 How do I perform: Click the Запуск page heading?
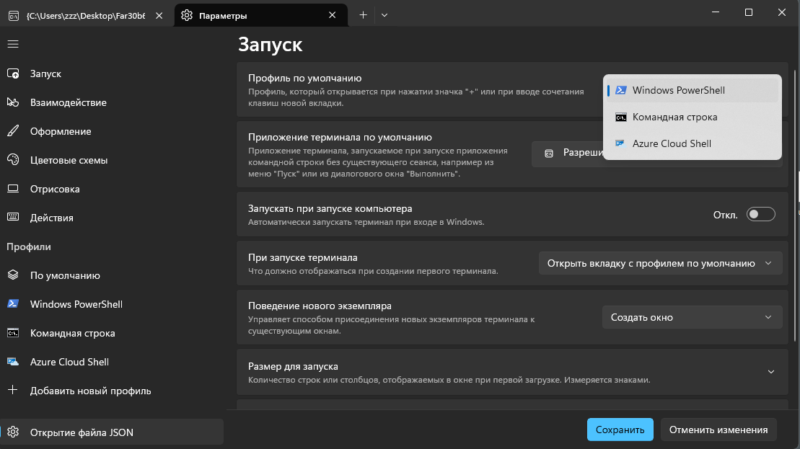click(271, 45)
